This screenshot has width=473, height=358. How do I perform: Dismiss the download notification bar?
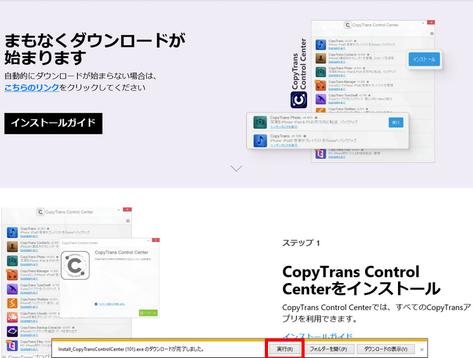[x=422, y=350]
